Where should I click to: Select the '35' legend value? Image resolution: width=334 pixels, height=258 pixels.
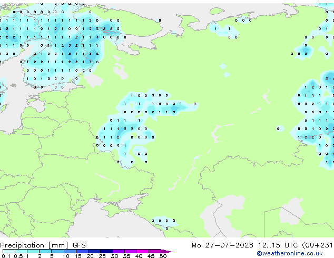pyautogui.click(x=126, y=256)
